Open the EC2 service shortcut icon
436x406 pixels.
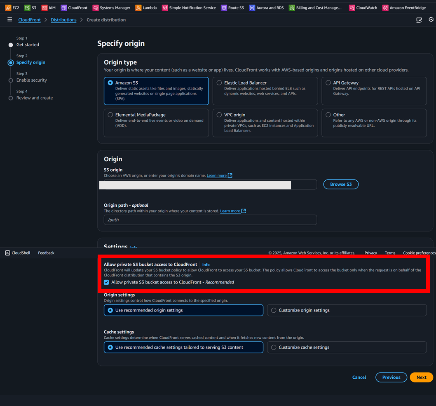tap(8, 8)
